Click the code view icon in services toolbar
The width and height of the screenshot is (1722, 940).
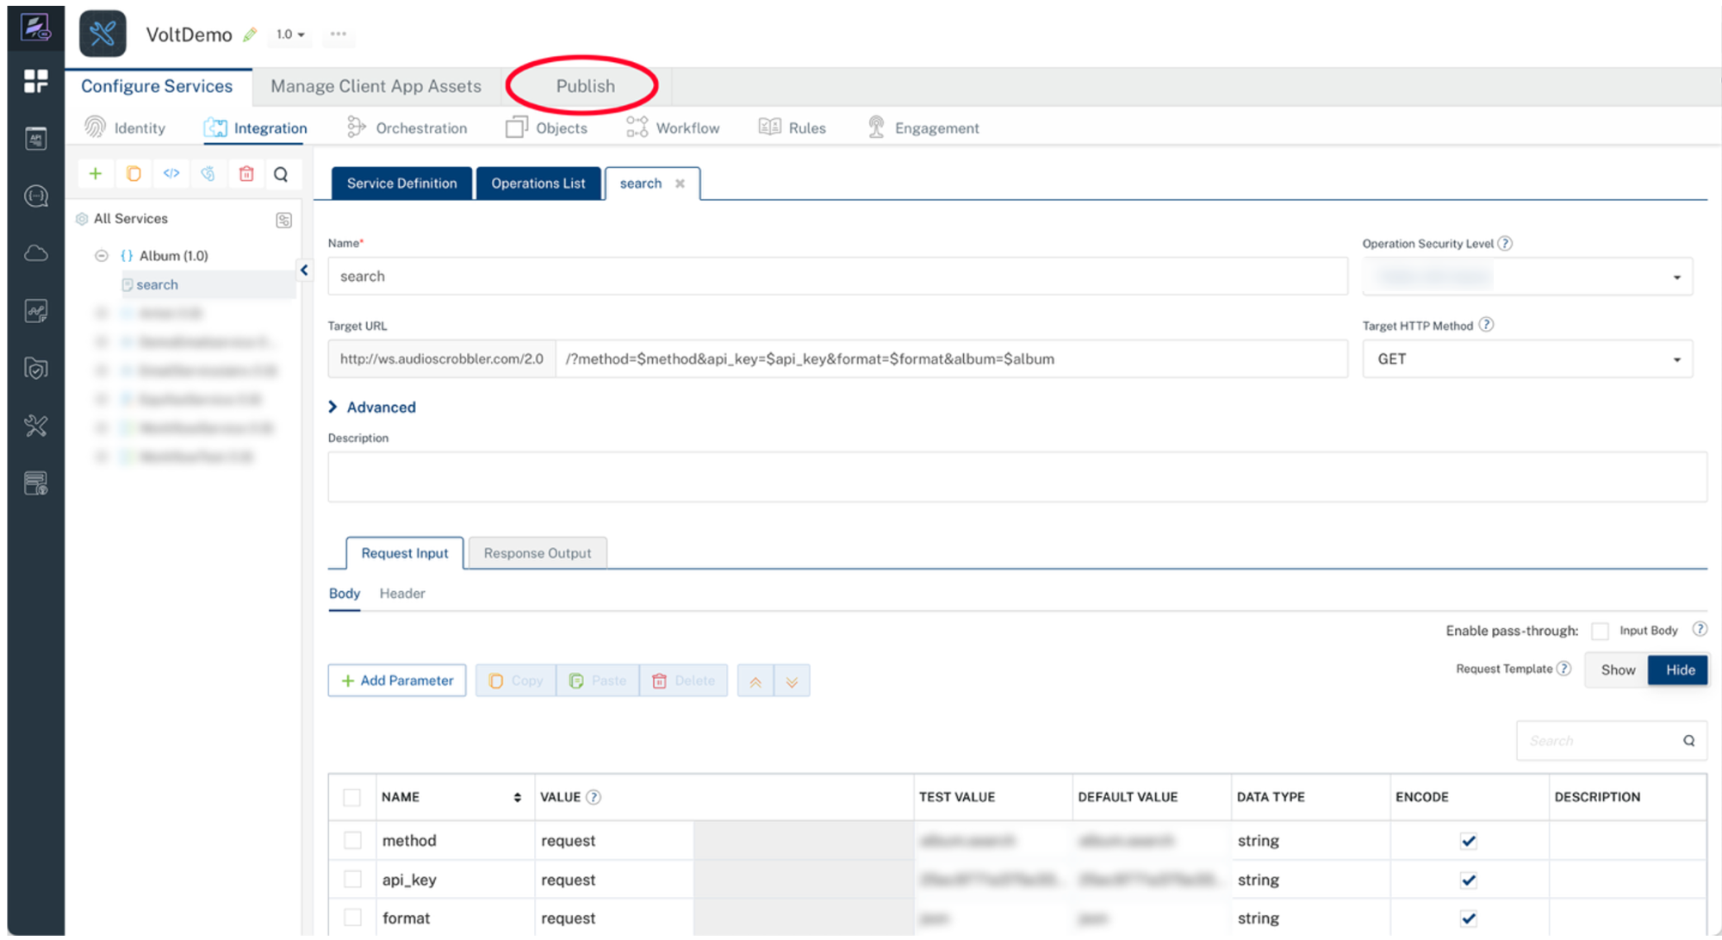(x=171, y=174)
